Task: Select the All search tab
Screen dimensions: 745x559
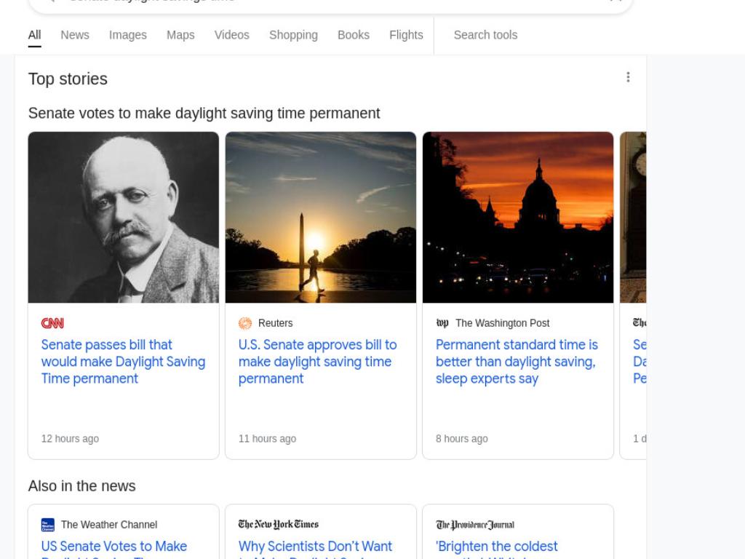Action: pyautogui.click(x=34, y=35)
